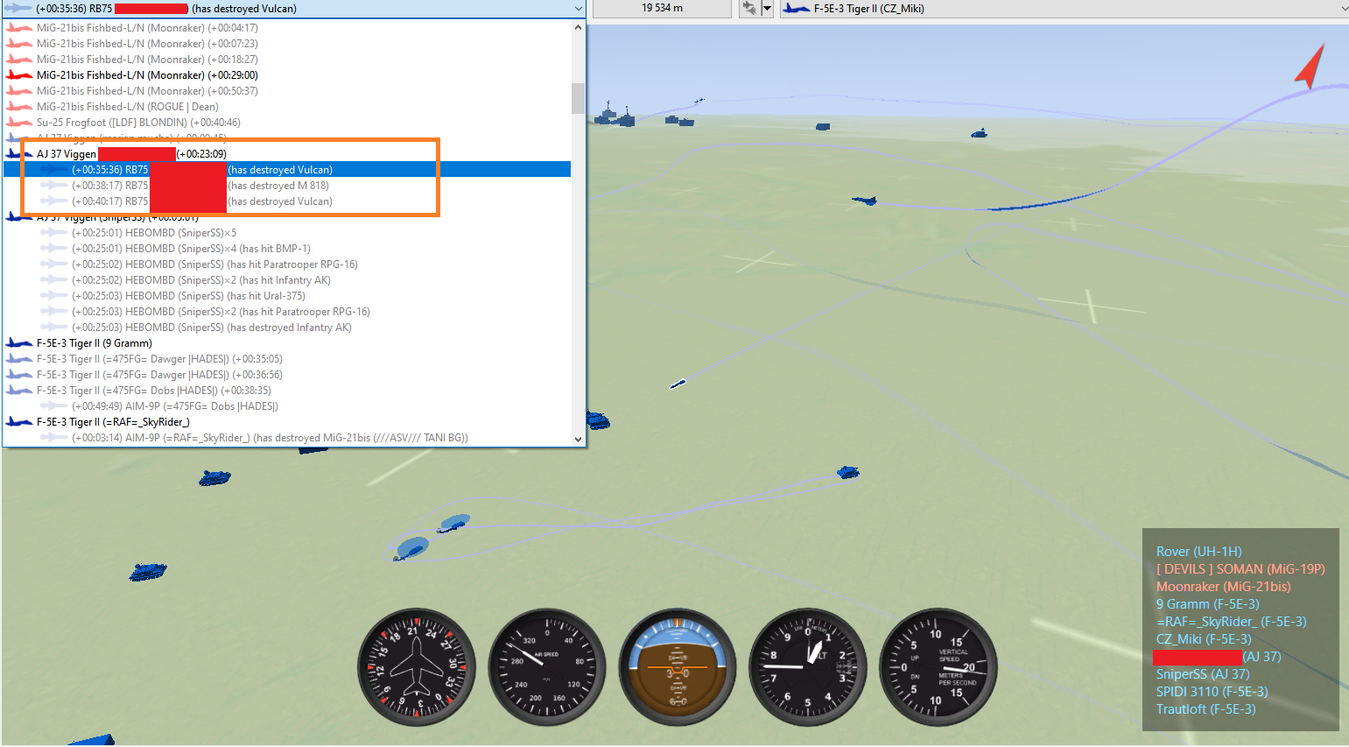The image size is (1349, 747).
Task: Click the scroll-down arrow of the object list
Action: point(578,439)
